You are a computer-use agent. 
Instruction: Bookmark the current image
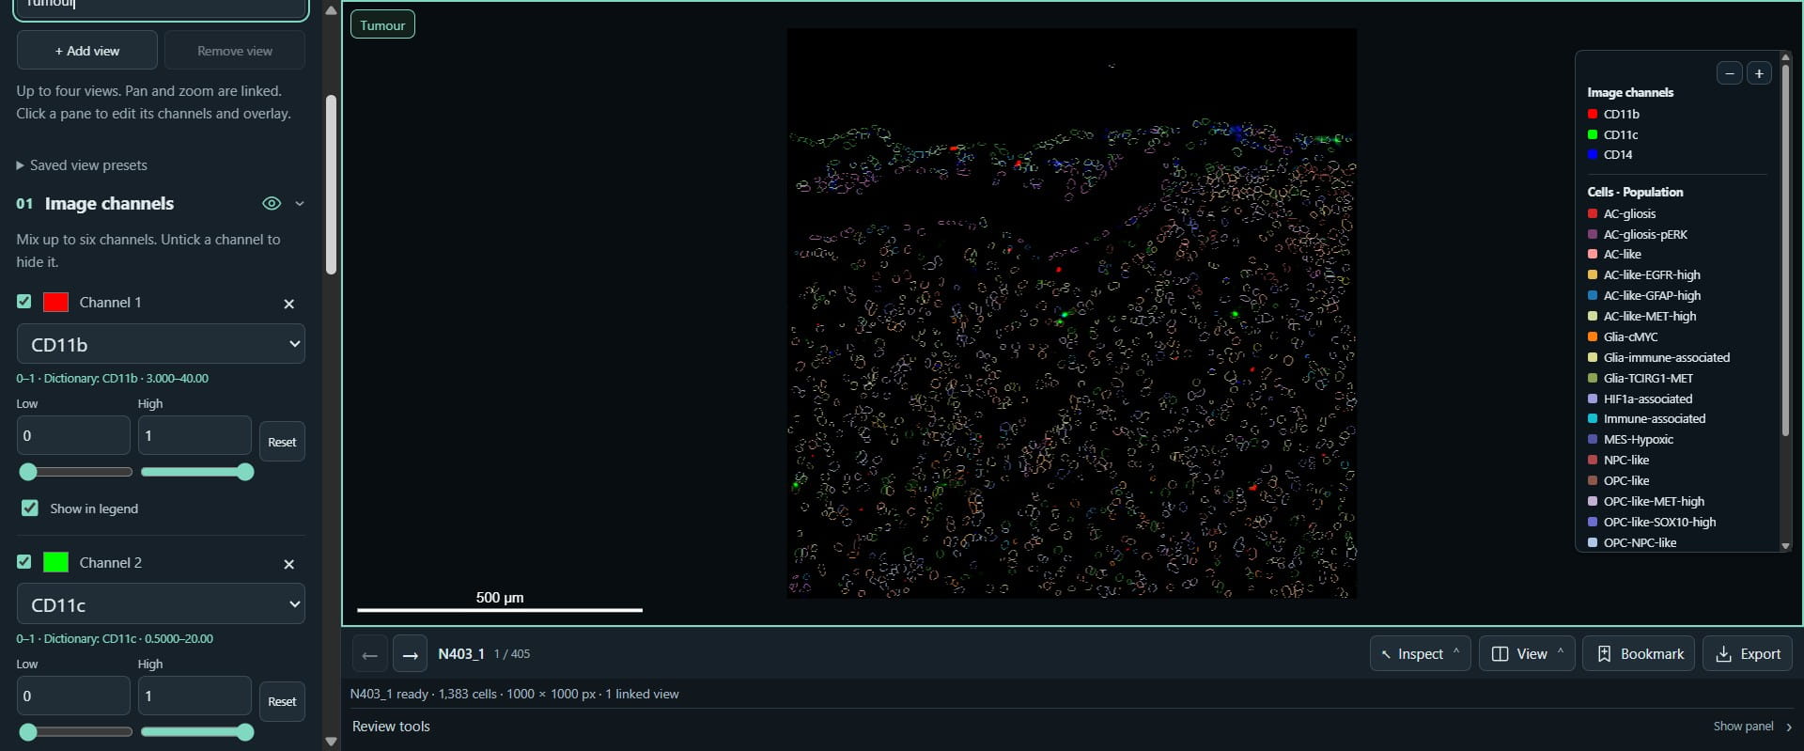tap(1639, 654)
